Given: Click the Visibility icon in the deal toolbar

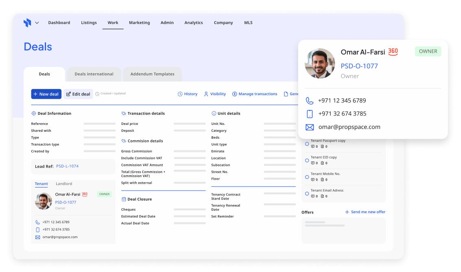Looking at the screenshot, I should tap(215, 94).
